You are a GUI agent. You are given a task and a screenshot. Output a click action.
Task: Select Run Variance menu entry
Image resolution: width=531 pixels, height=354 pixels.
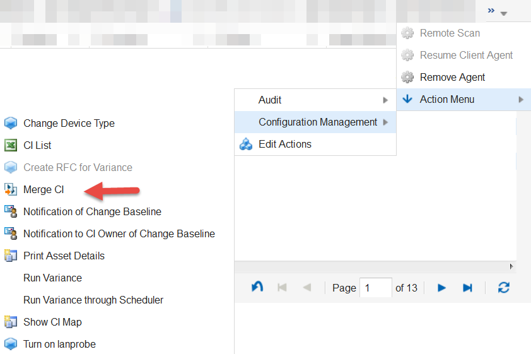[52, 278]
